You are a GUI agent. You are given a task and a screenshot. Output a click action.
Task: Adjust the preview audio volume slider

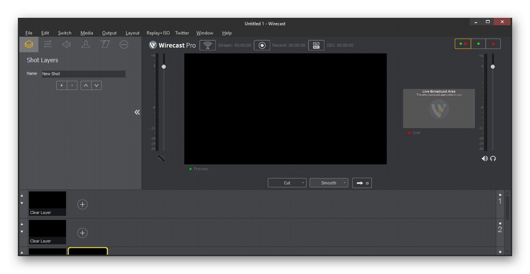pos(163,66)
